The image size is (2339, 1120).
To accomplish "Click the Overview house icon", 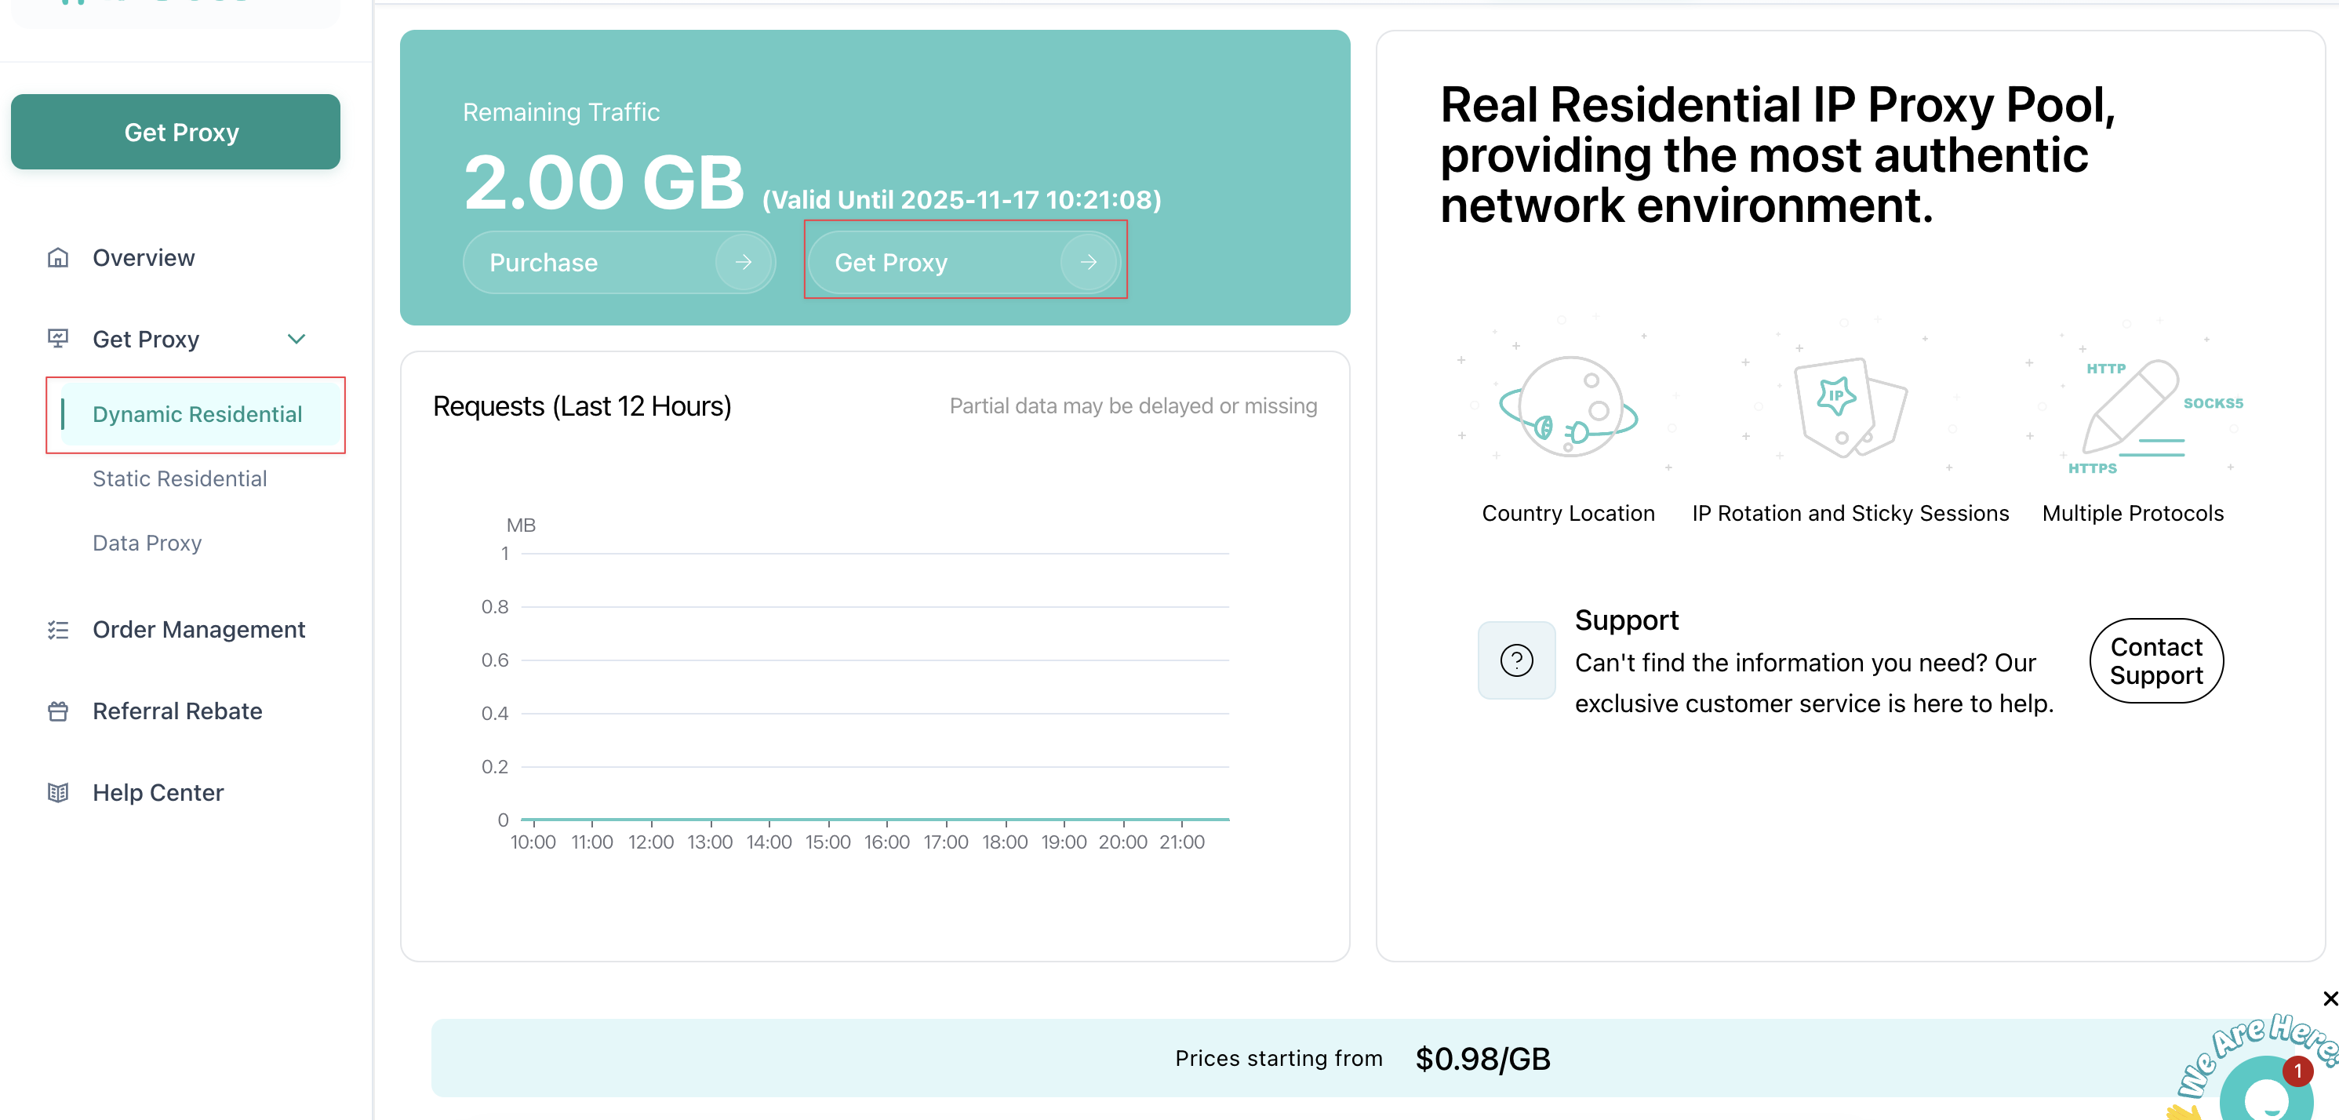I will tap(58, 258).
